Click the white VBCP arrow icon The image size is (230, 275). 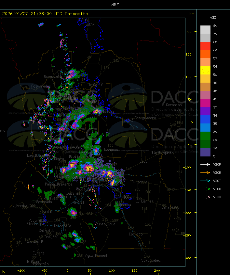(205, 164)
